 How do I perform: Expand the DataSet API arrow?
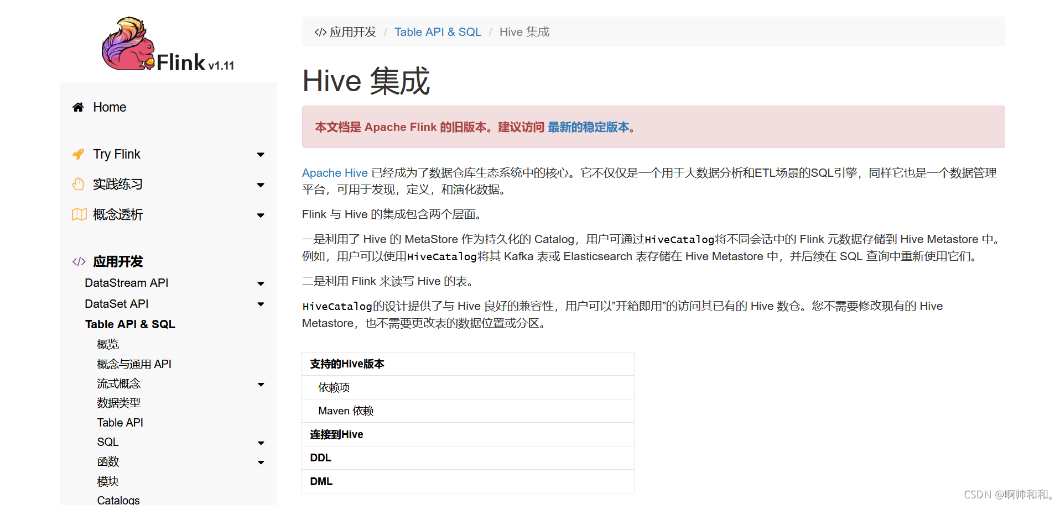click(261, 304)
